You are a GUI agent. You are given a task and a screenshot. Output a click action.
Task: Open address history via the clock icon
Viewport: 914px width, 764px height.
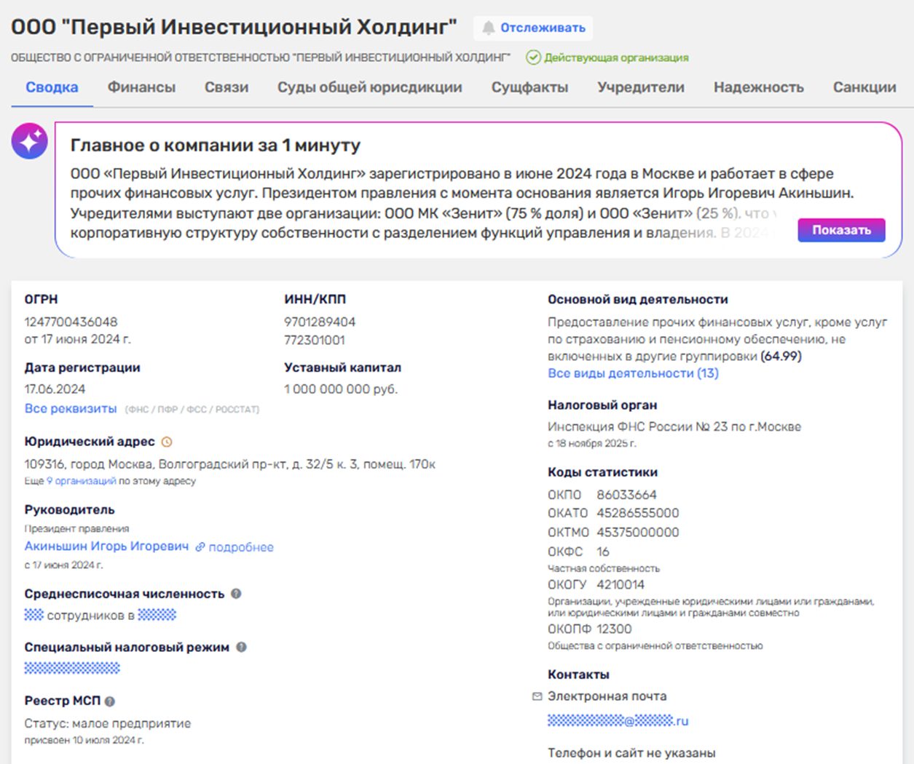coord(165,440)
